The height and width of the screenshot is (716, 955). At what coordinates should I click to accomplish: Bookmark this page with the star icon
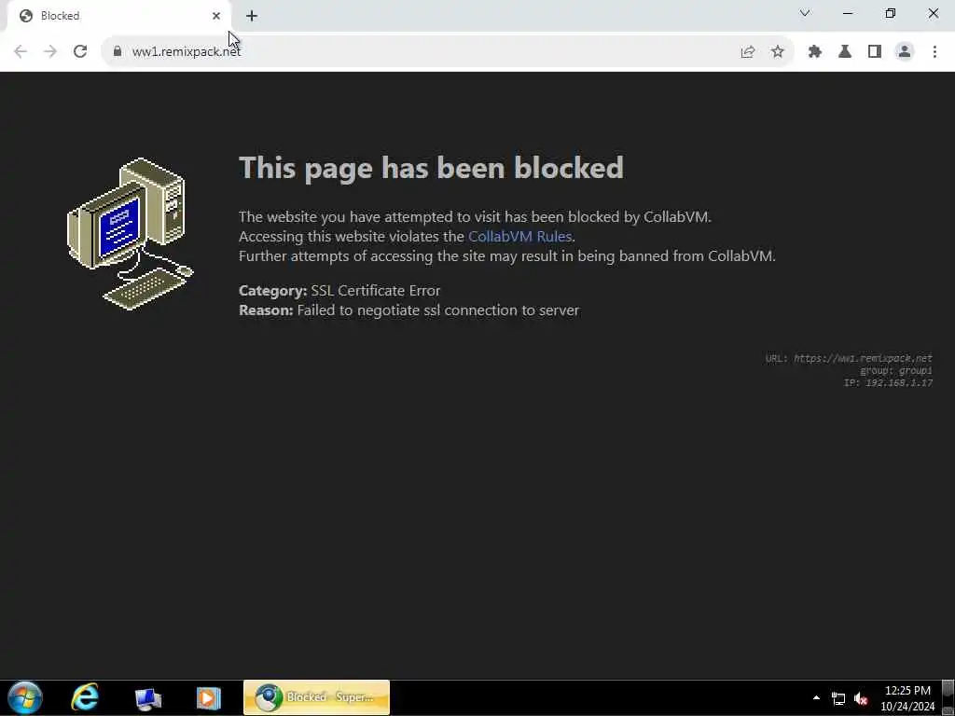point(777,52)
